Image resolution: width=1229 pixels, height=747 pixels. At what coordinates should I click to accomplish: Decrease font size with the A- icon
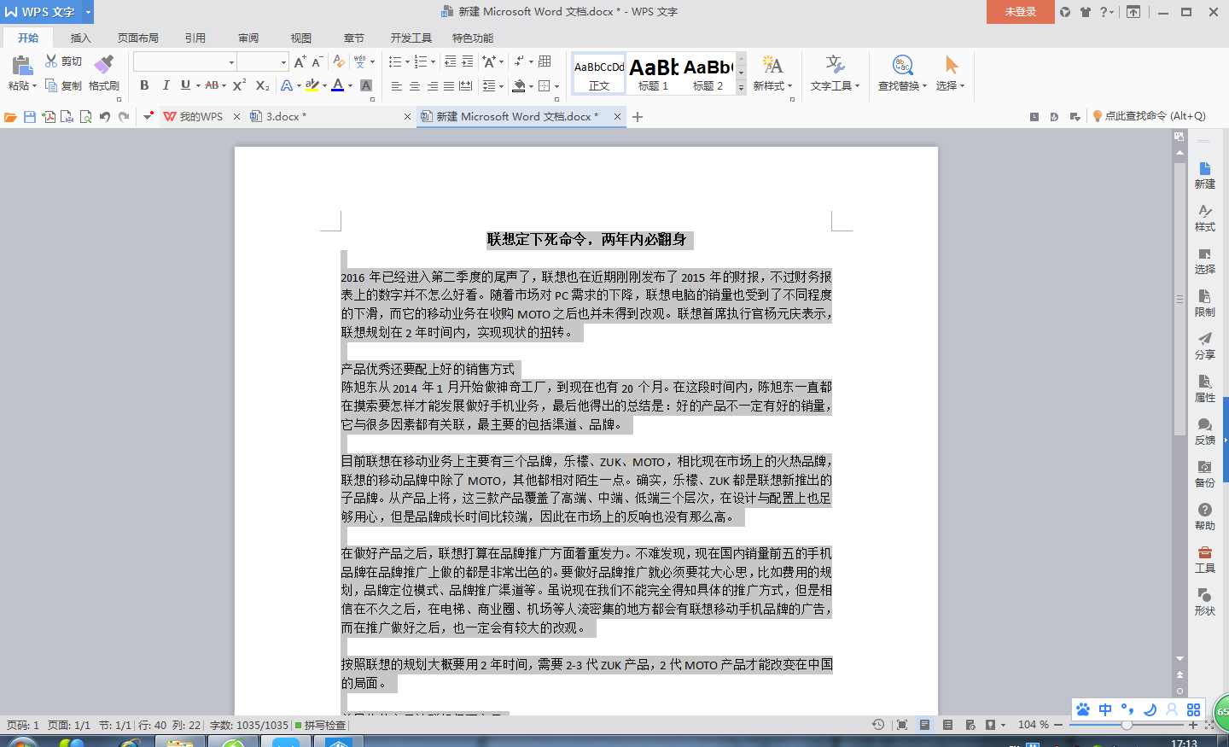[317, 61]
